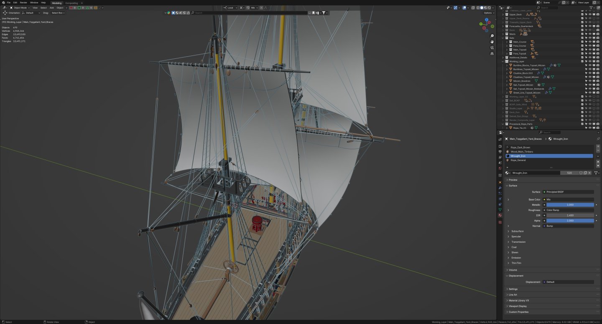The width and height of the screenshot is (602, 324).
Task: Hide Rope_Tie_01 in viewport
Action: point(590,128)
